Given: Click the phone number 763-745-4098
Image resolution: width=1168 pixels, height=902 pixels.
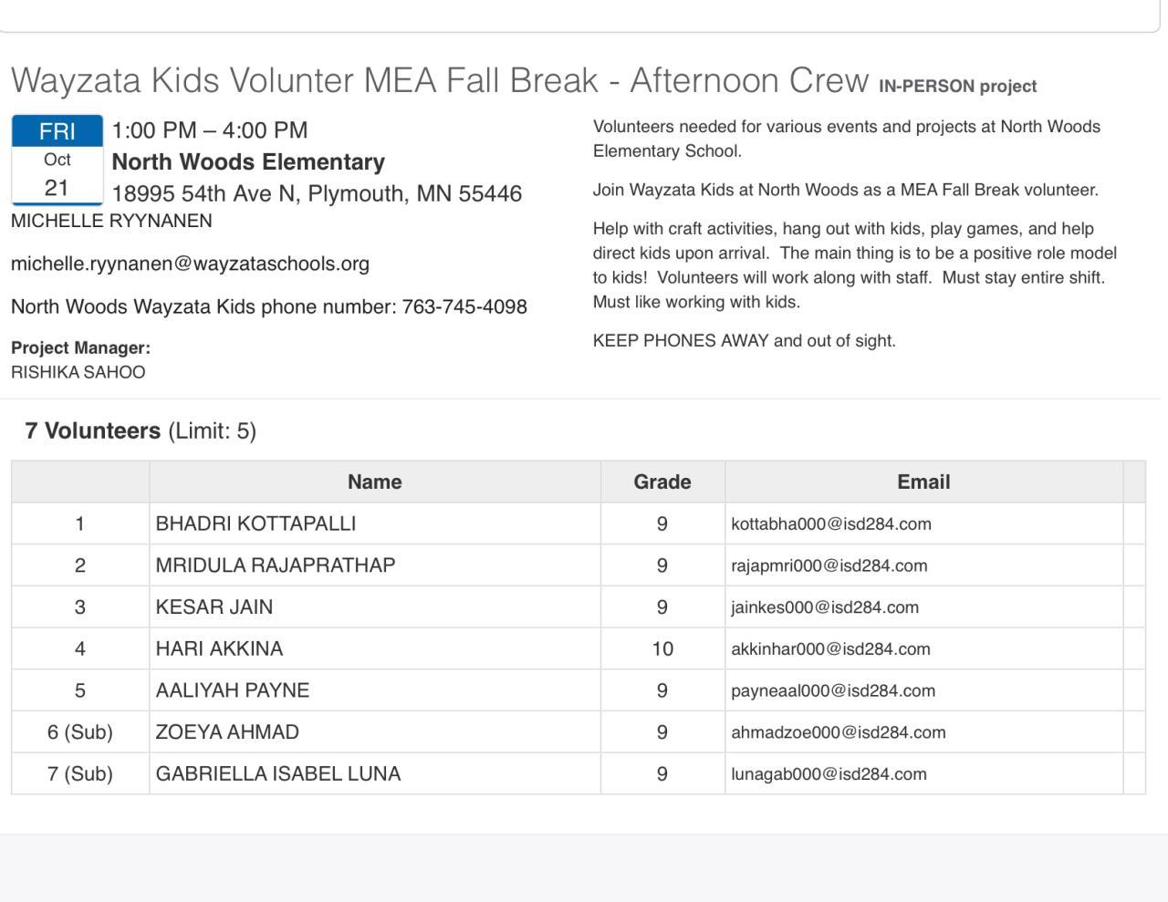Looking at the screenshot, I should pos(464,306).
